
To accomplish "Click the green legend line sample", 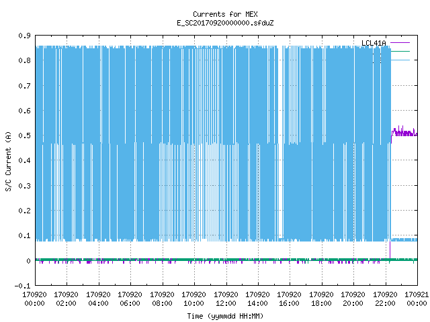I will point(400,51).
